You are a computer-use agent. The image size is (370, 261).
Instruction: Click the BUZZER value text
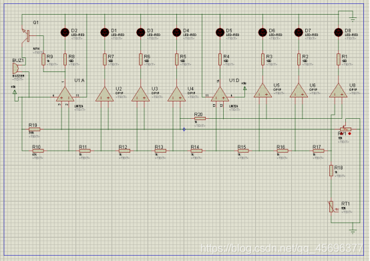point(18,76)
